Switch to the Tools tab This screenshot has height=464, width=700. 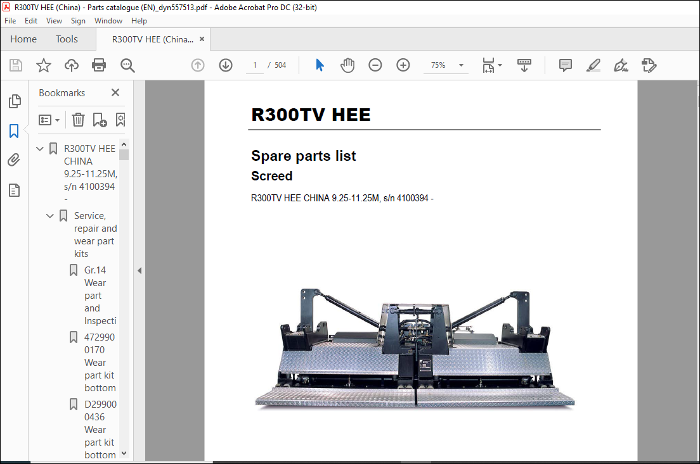tap(67, 39)
